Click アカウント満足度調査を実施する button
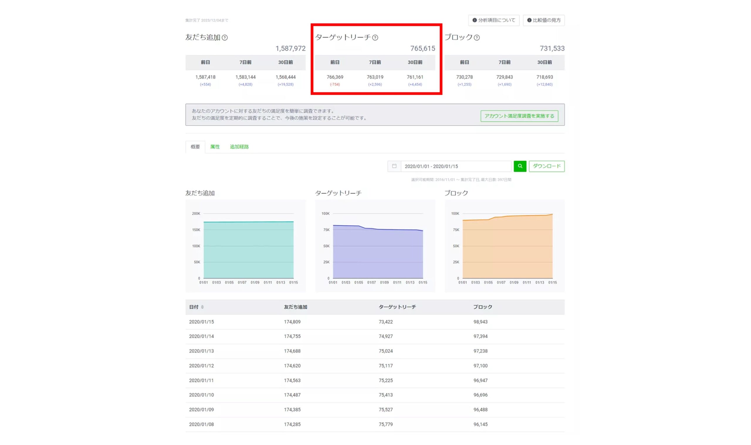The width and height of the screenshot is (751, 445). click(519, 116)
